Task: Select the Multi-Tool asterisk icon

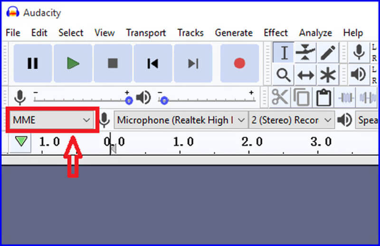Action: click(327, 75)
